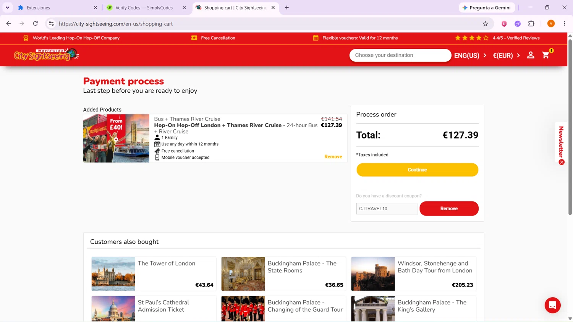Open the Newsletter side tab
Viewport: 573px width, 322px height.
(x=561, y=142)
